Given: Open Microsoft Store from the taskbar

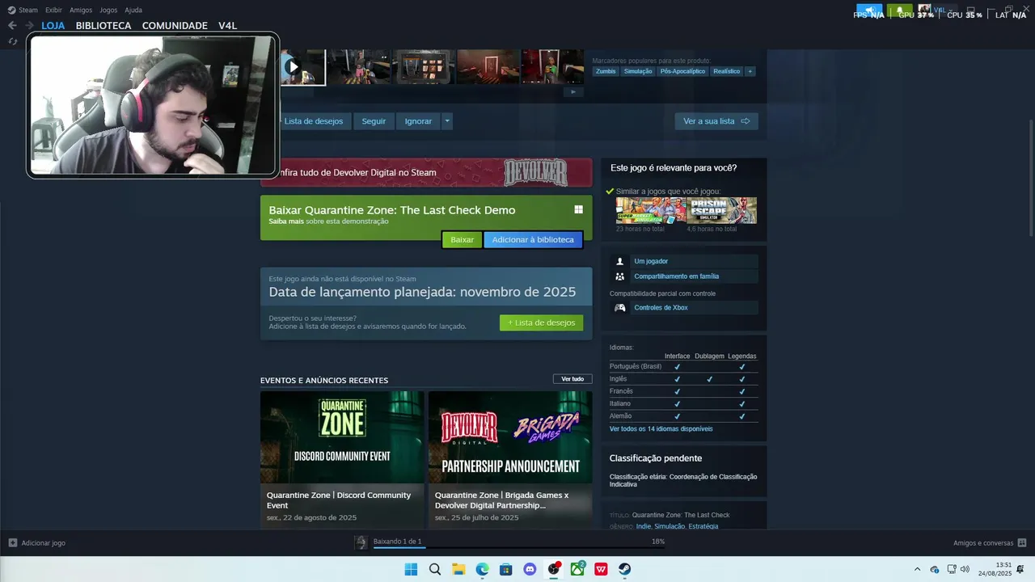Looking at the screenshot, I should click(x=506, y=569).
